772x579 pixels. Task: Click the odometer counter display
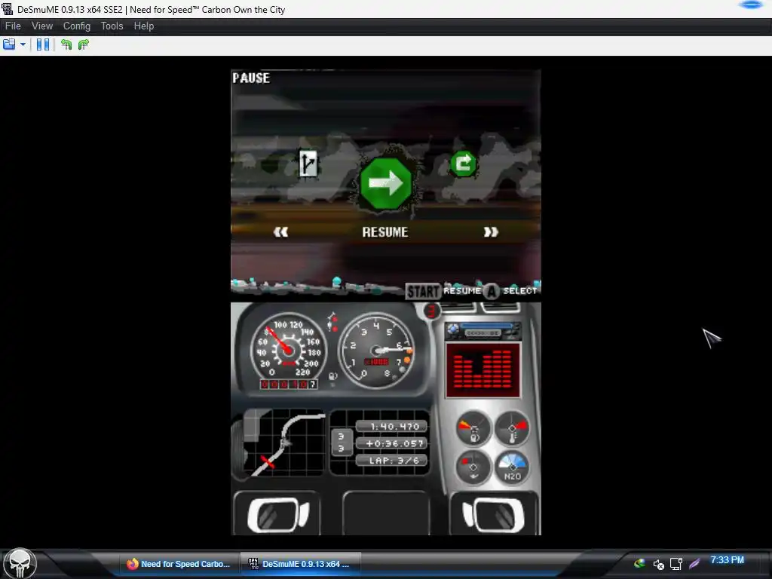tap(289, 384)
